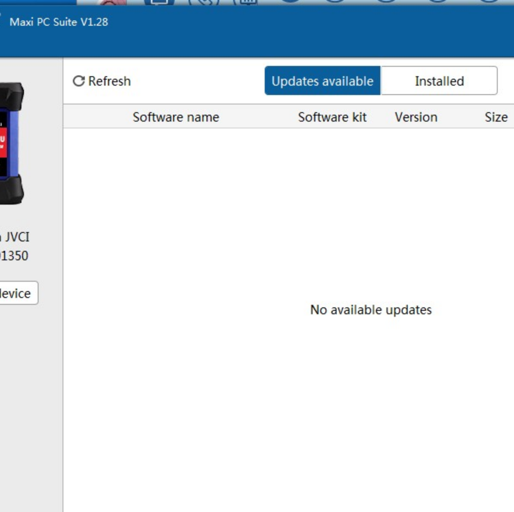Click the Software kit column header
This screenshot has height=512, width=514.
coord(332,117)
